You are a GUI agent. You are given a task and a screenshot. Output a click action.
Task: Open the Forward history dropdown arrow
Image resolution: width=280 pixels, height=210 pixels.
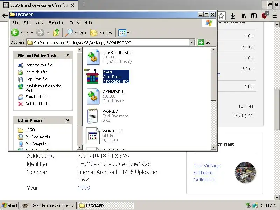point(48,33)
